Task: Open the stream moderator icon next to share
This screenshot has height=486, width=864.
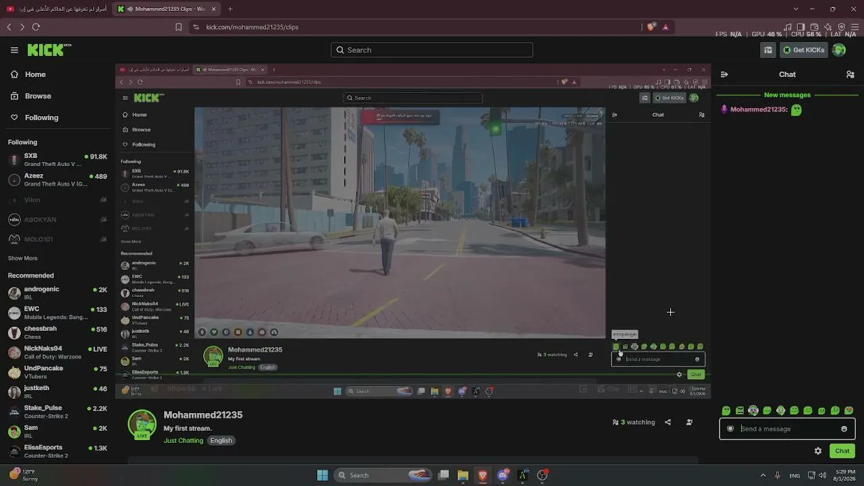Action: (689, 423)
